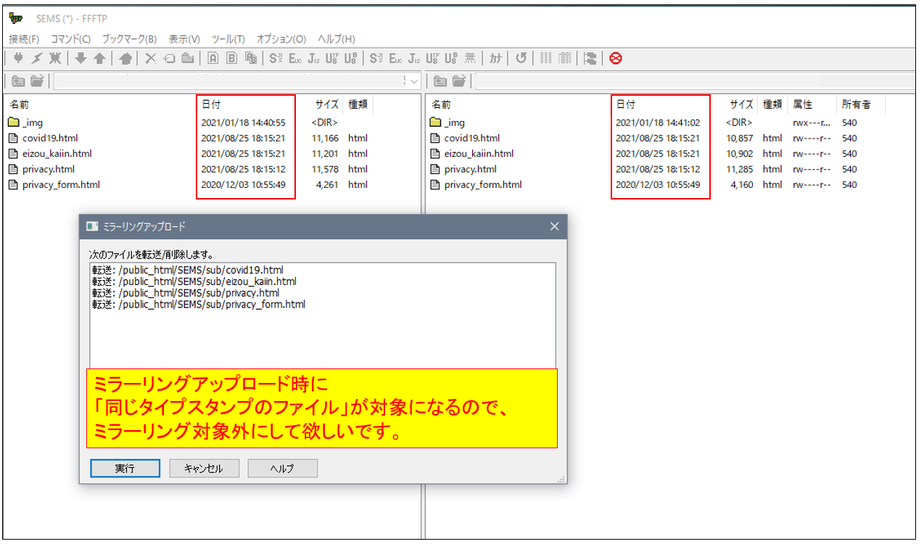Connect to an FTP host

coord(17,58)
